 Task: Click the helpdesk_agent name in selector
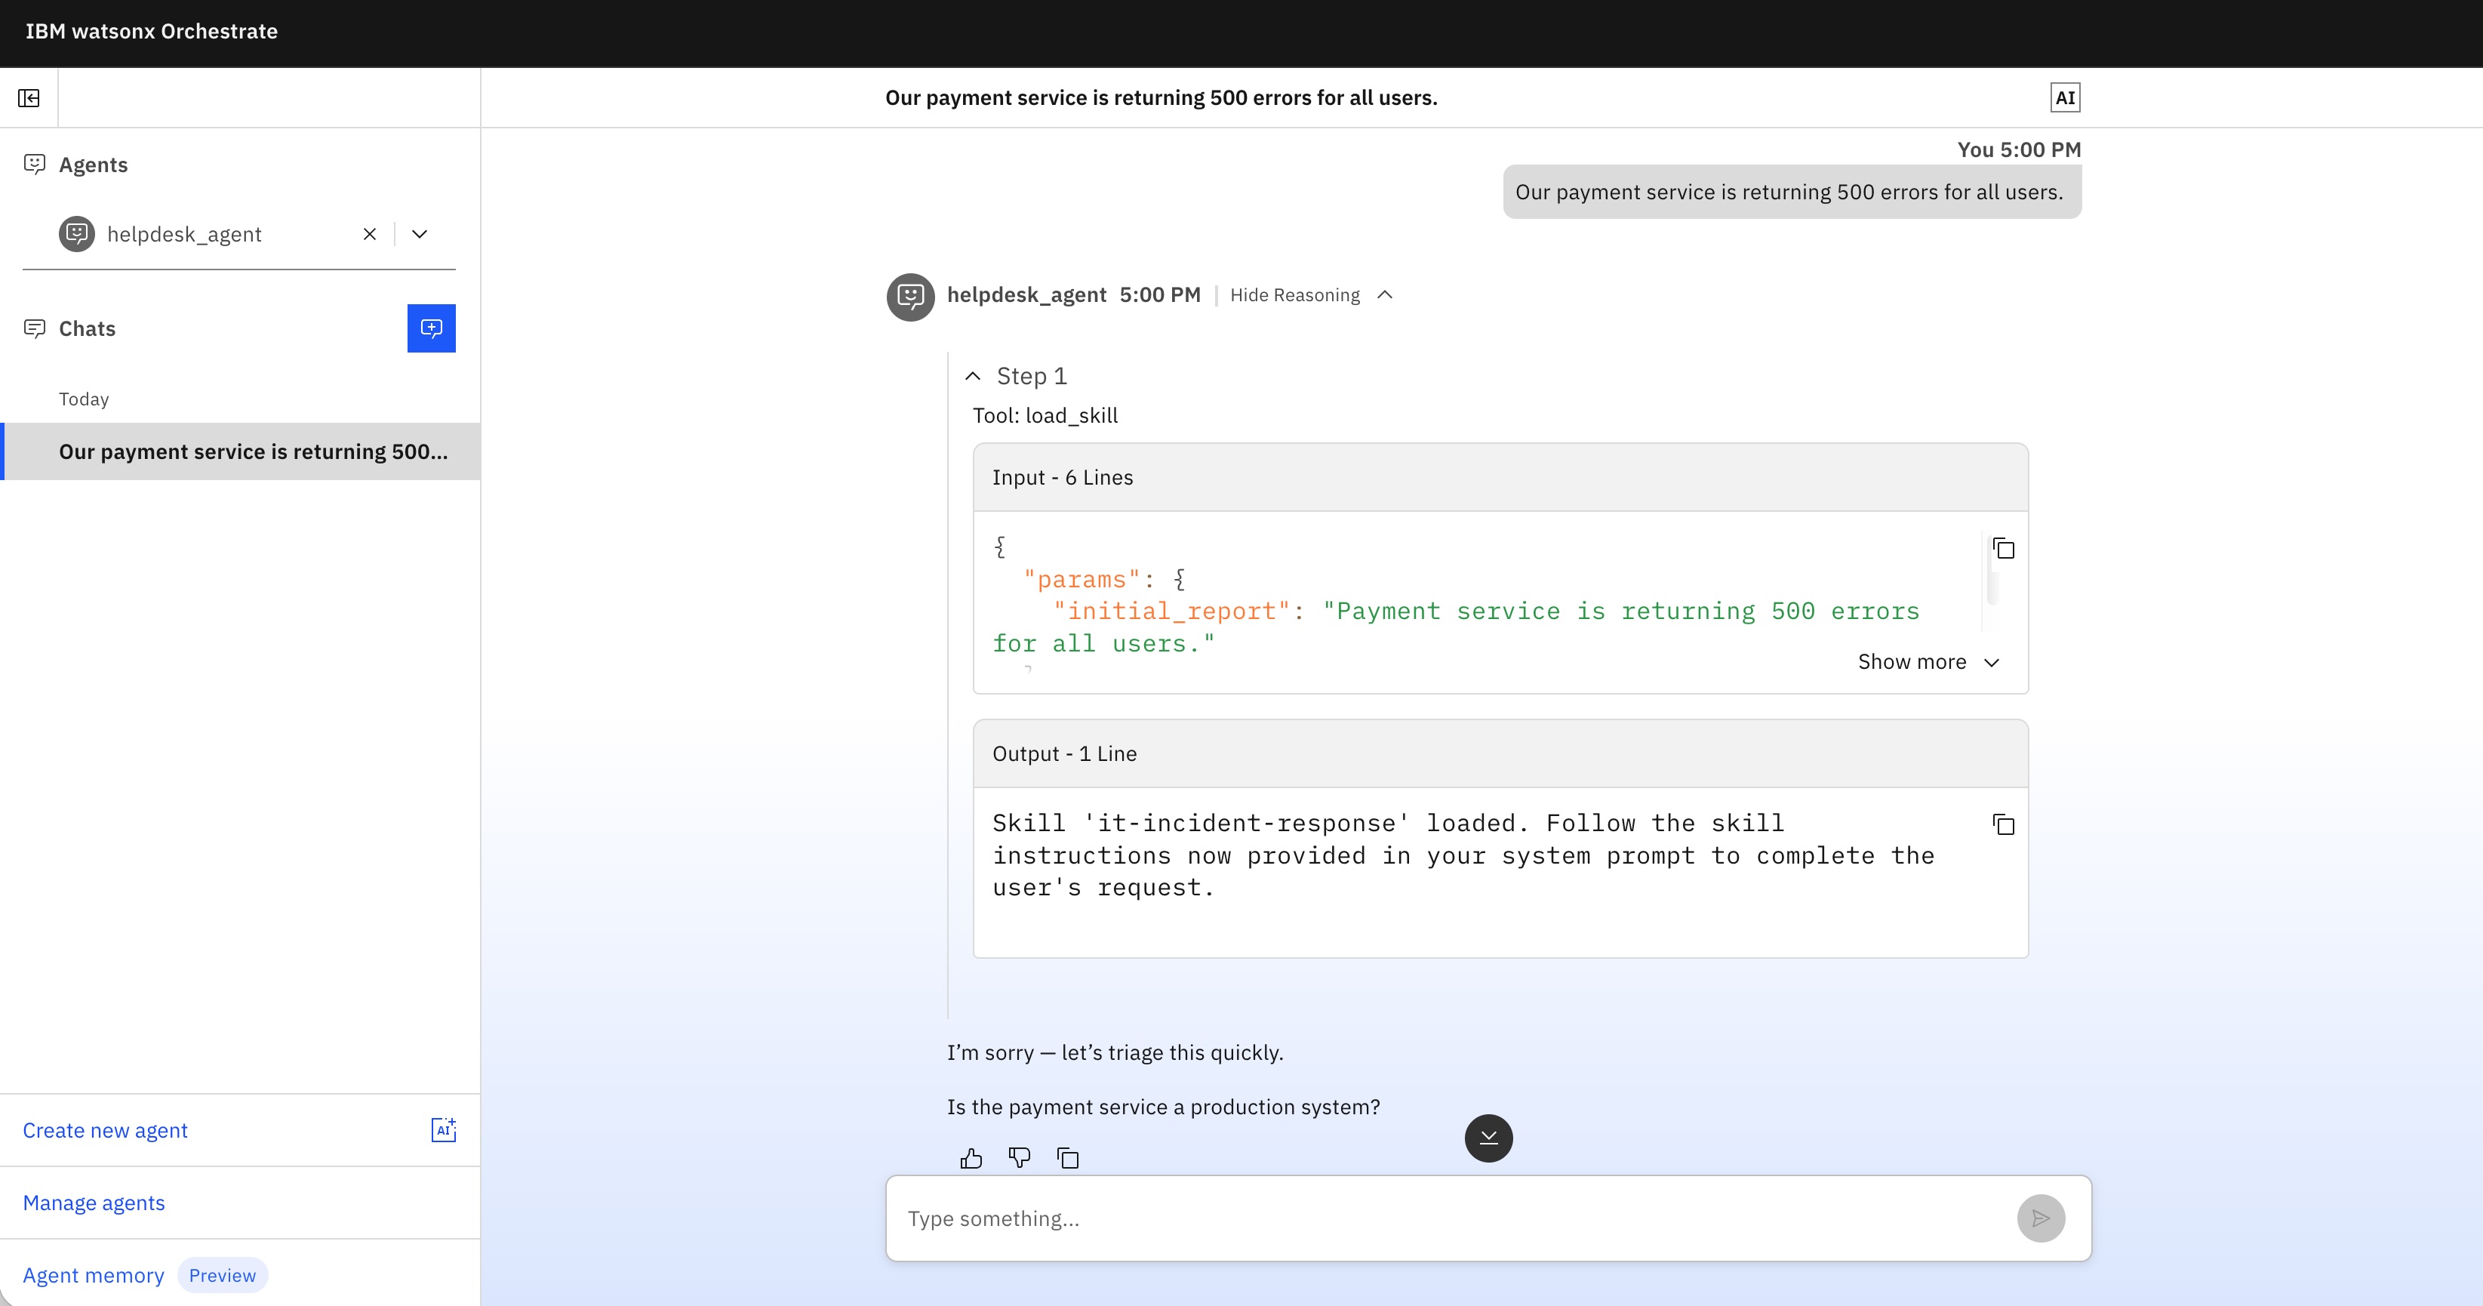(184, 234)
